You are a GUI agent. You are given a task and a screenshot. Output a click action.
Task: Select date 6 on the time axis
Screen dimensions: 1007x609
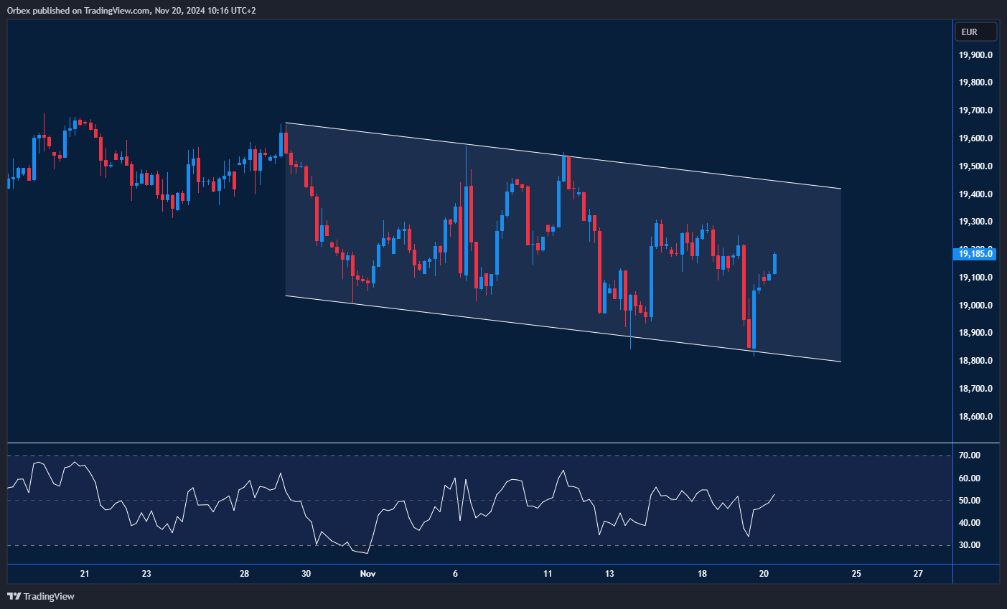click(456, 574)
